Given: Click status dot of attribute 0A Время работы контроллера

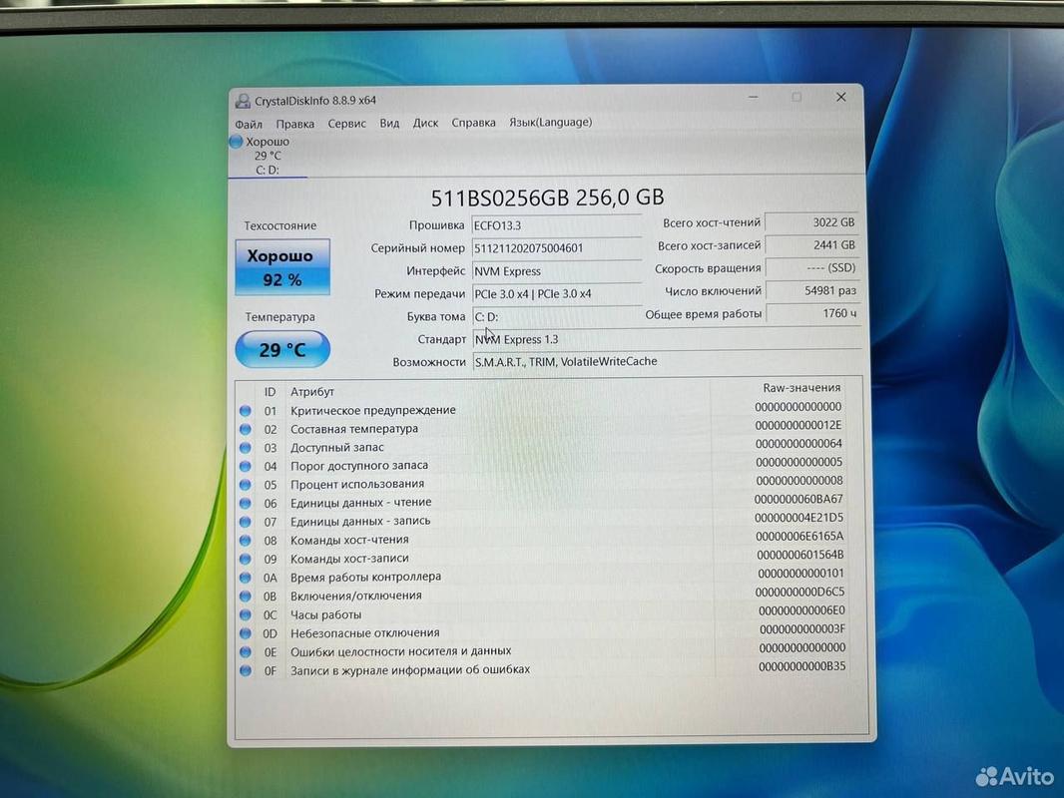Looking at the screenshot, I should (246, 578).
